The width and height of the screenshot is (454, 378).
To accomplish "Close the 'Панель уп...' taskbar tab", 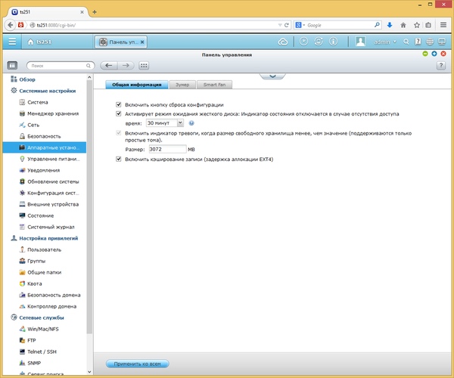I will pos(142,42).
